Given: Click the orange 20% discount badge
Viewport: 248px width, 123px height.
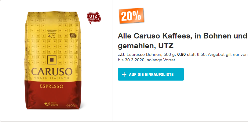Looking at the screenshot, I should (x=131, y=16).
